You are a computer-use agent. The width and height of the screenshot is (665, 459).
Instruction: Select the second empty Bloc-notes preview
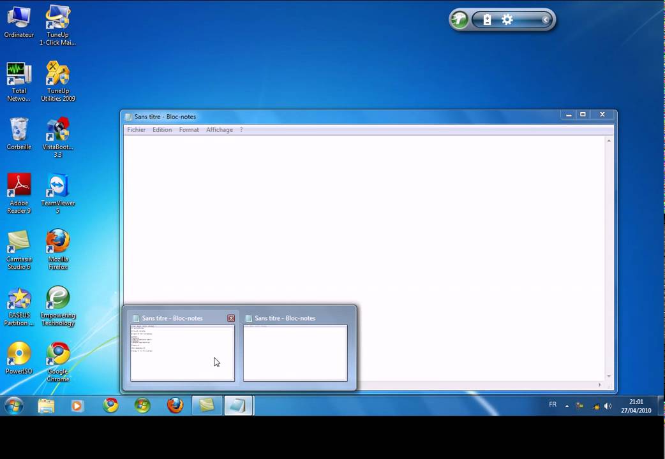295,353
